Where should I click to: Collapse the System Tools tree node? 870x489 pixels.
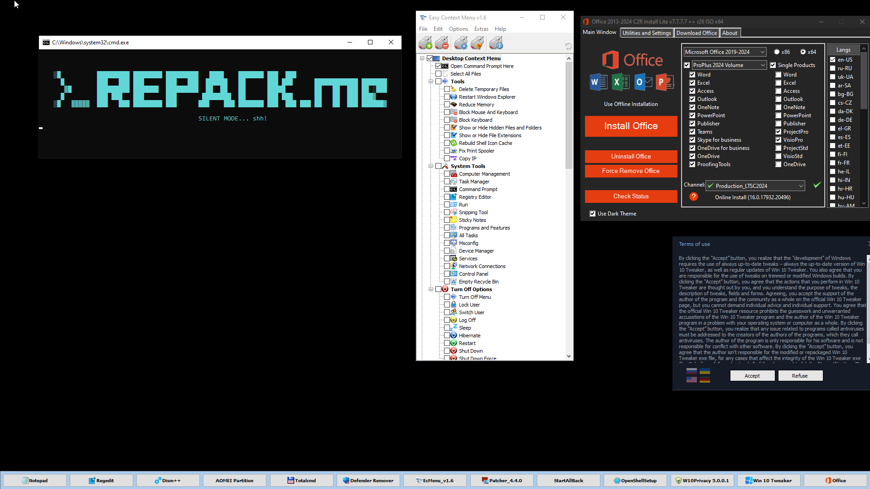click(431, 166)
